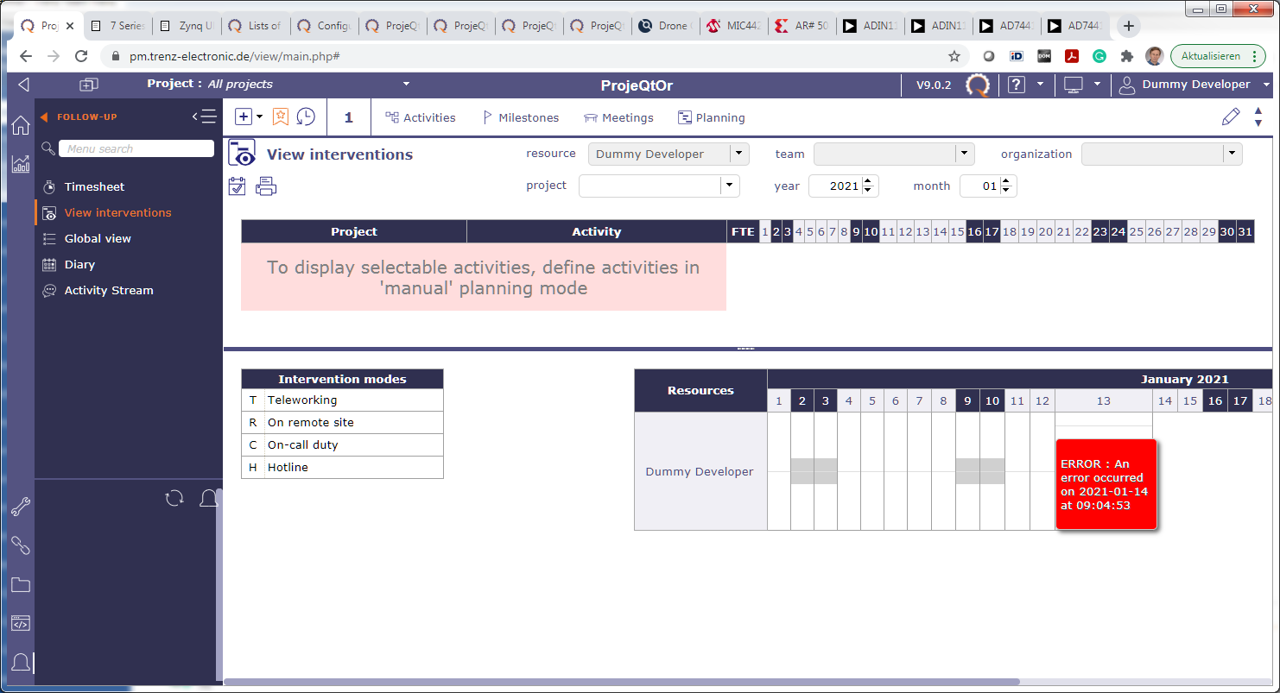1280x693 pixels.
Task: Open the Timesheet menu item
Action: [94, 186]
